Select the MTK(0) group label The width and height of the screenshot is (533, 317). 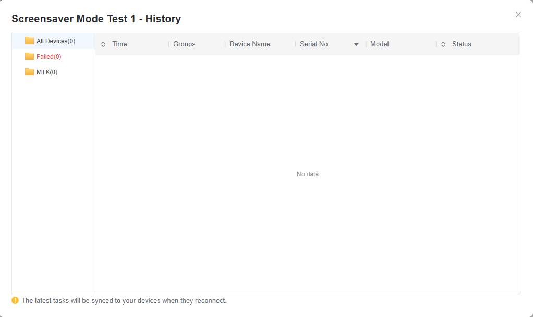click(x=47, y=72)
